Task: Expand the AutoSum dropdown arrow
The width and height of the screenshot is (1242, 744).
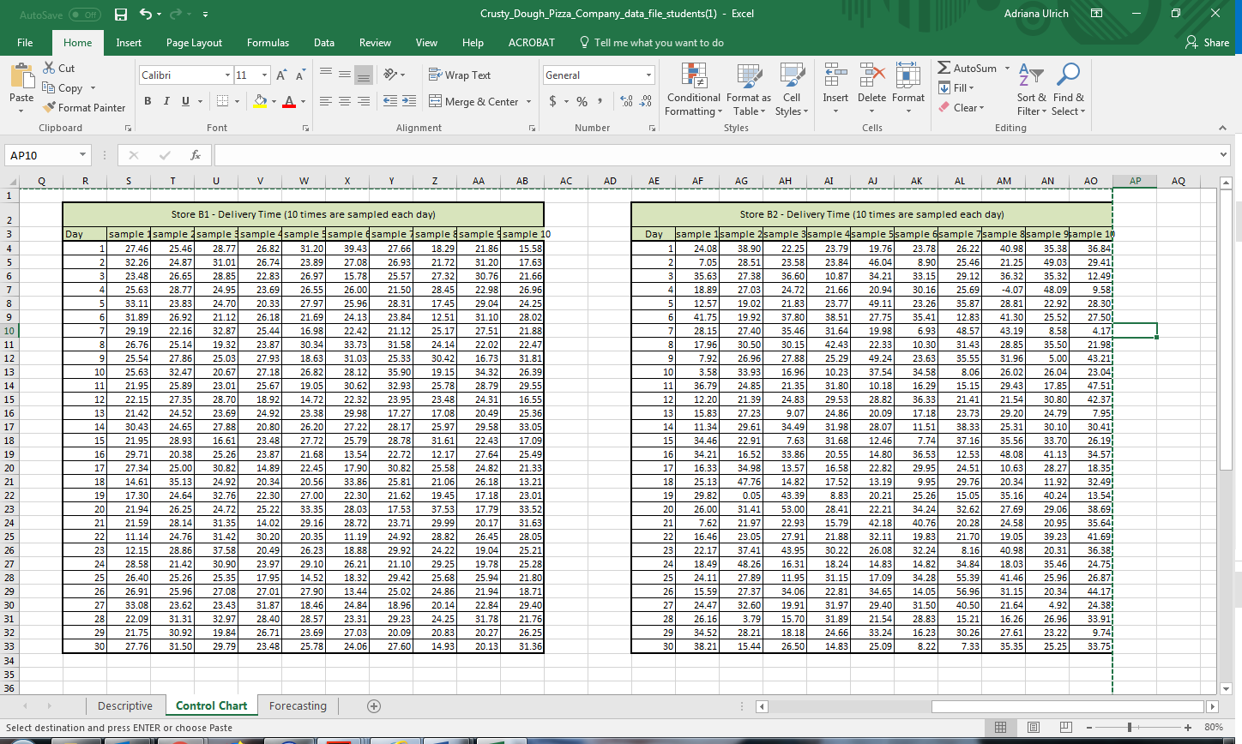Action: coord(1007,69)
